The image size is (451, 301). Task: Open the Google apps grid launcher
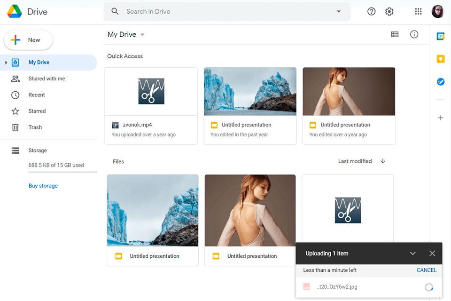418,11
